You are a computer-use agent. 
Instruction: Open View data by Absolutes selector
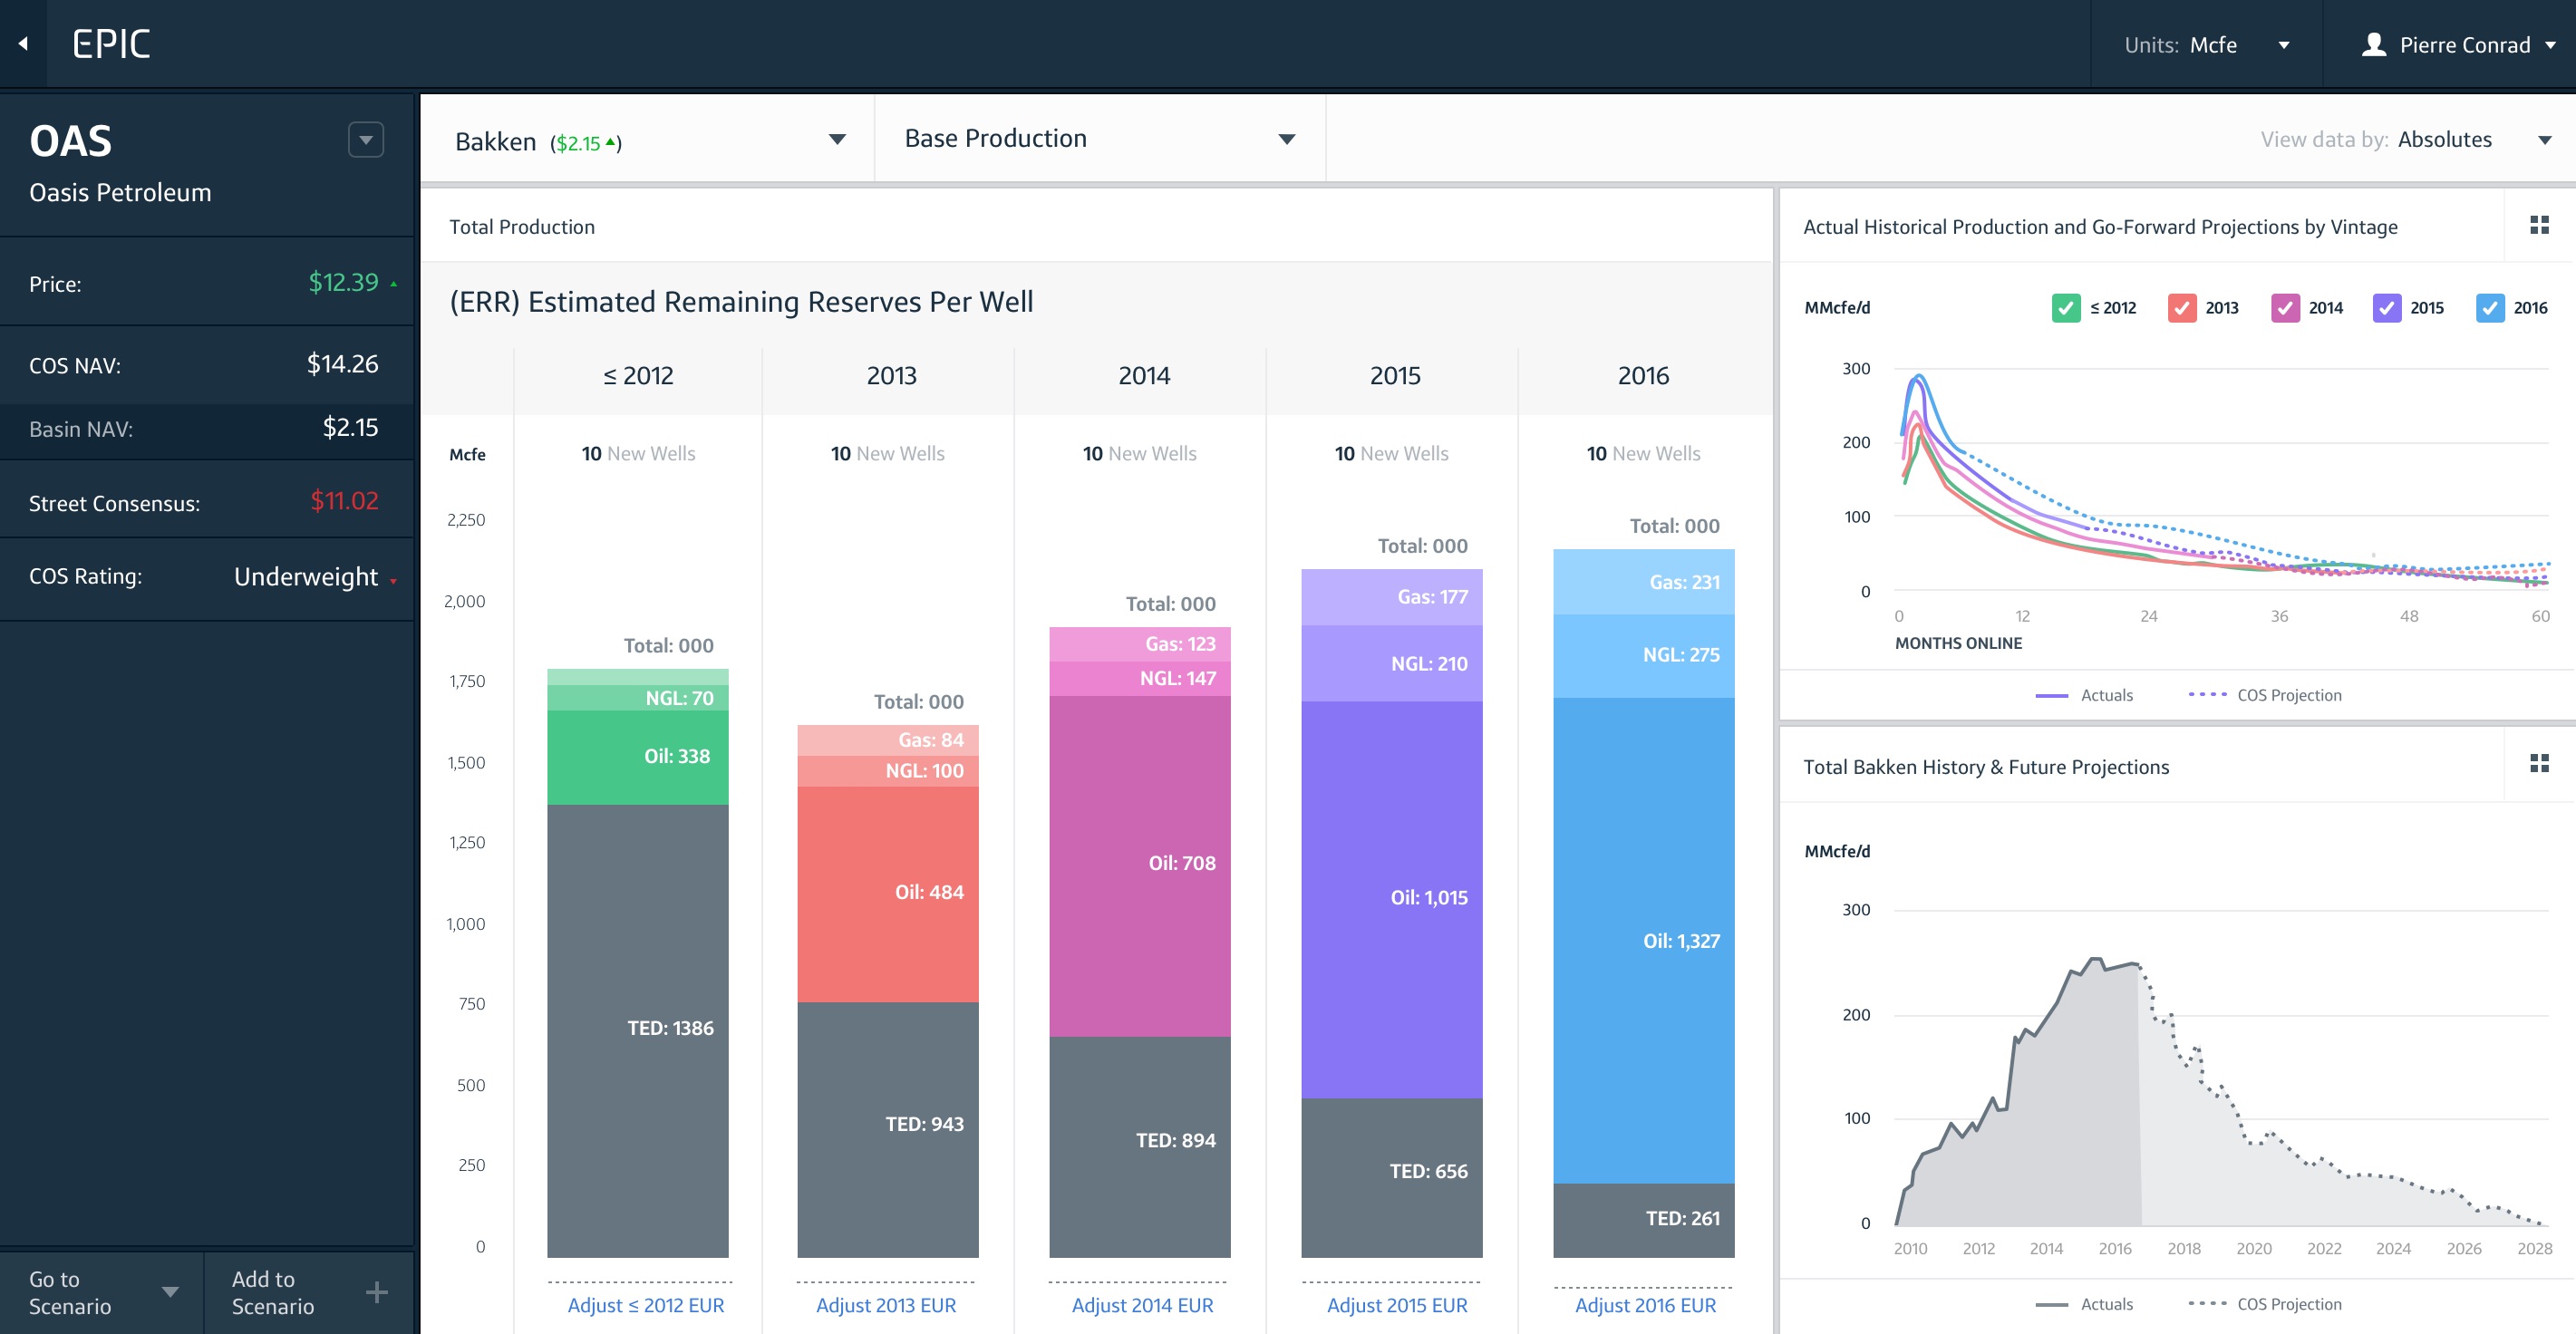click(x=2544, y=140)
